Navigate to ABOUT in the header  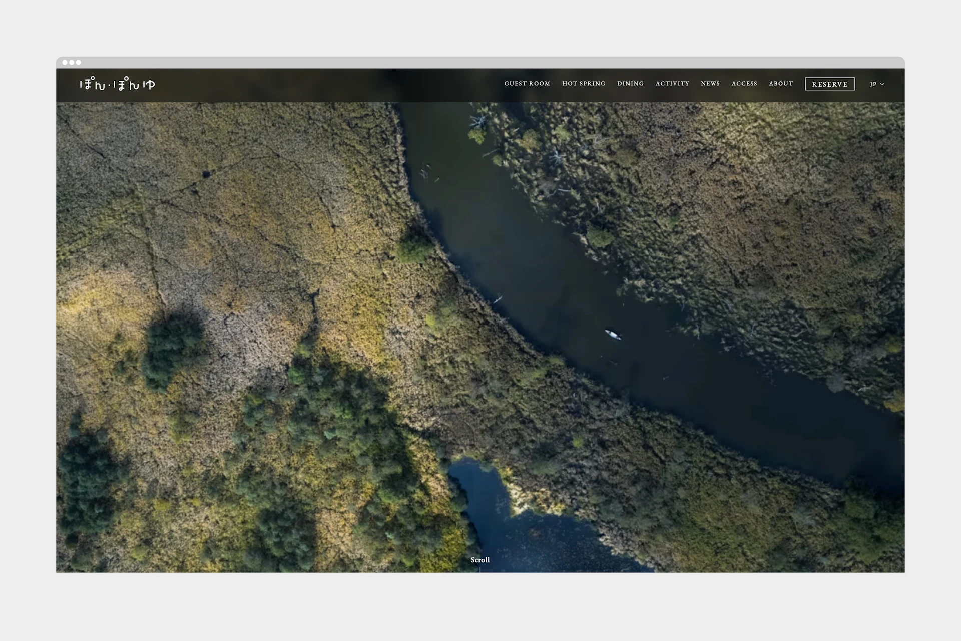(x=781, y=84)
